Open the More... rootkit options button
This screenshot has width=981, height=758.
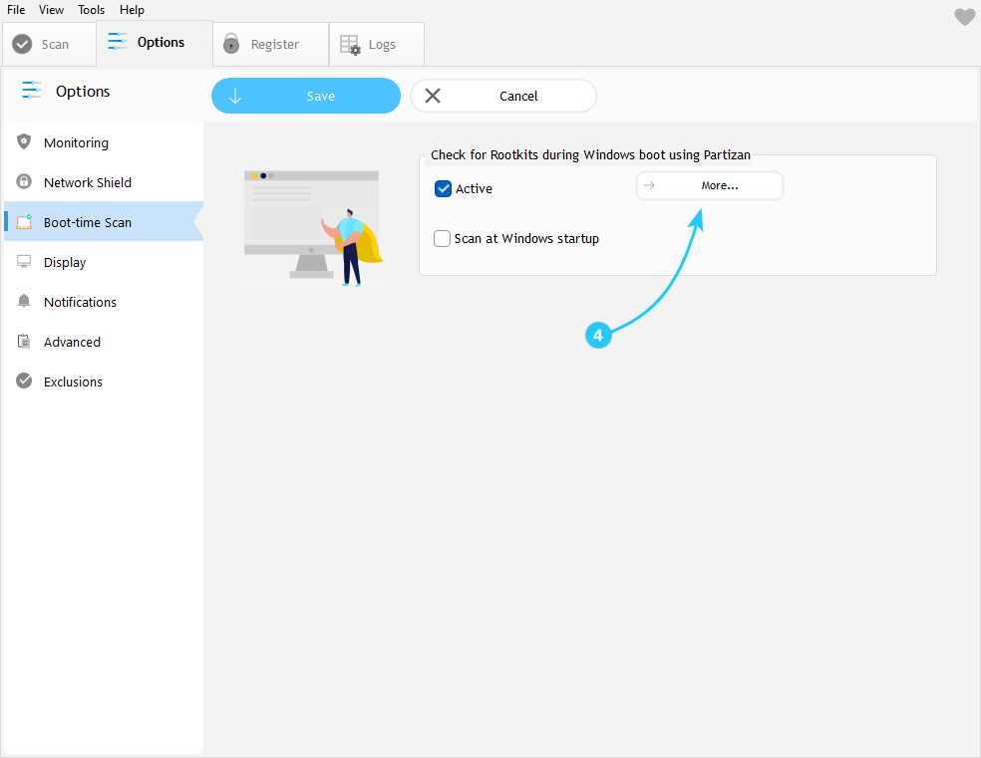pyautogui.click(x=710, y=185)
